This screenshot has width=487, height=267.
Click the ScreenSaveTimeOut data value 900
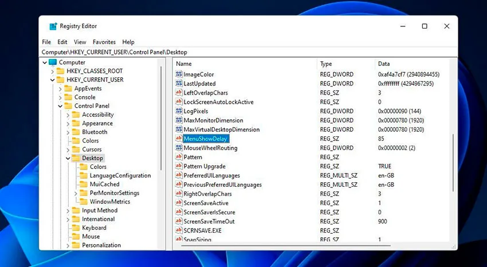coord(383,221)
